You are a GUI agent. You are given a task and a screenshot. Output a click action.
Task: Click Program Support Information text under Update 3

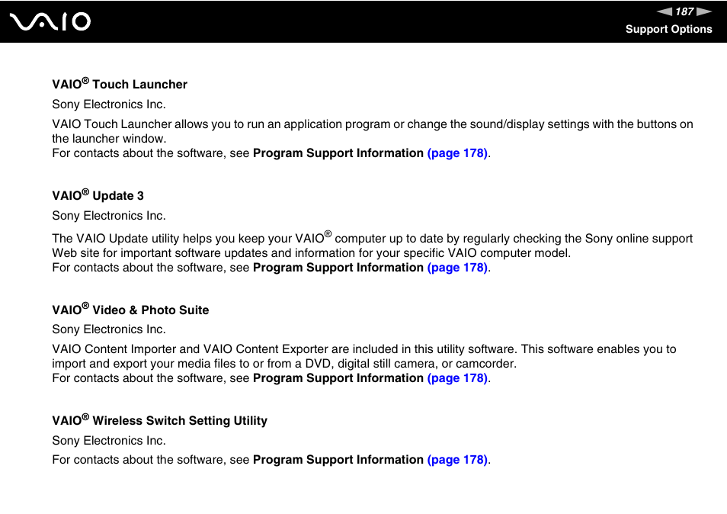(x=338, y=268)
